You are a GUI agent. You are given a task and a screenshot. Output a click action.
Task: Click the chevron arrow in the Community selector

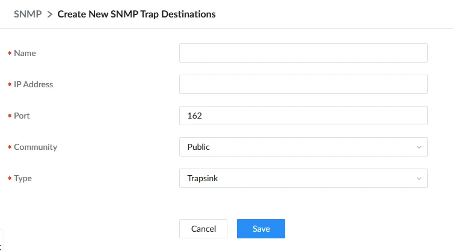tap(419, 147)
